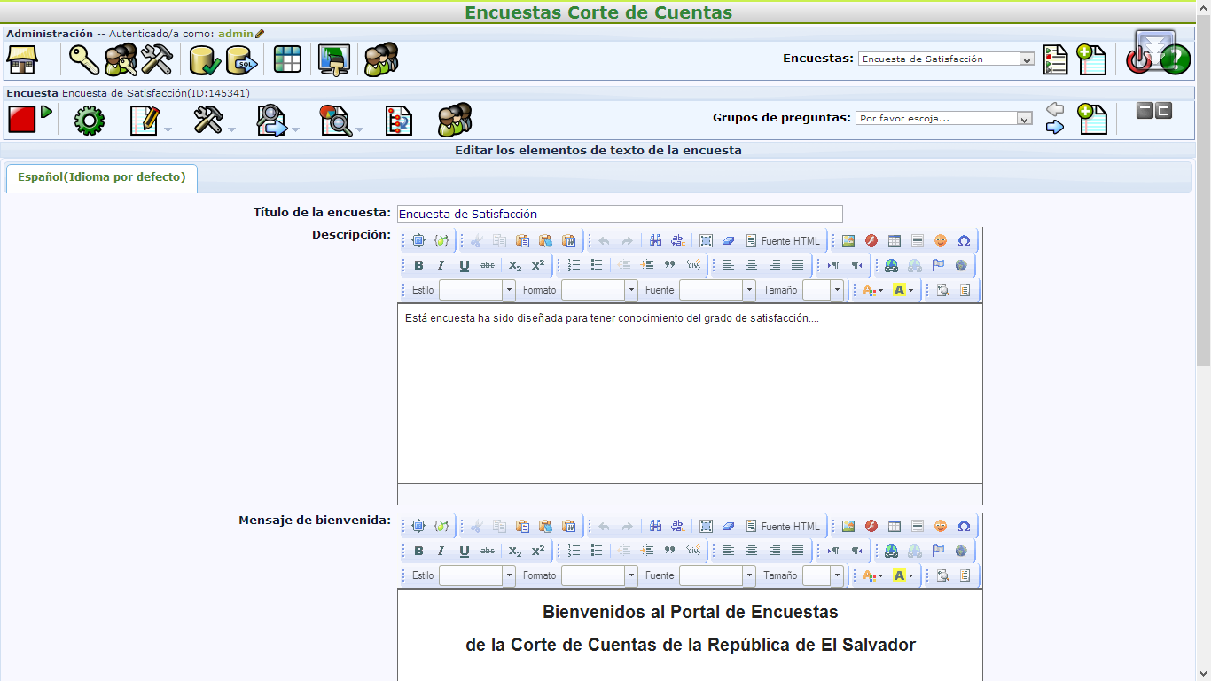The image size is (1211, 681).
Task: Toggle bulleted list in Descripción editor
Action: coord(597,265)
